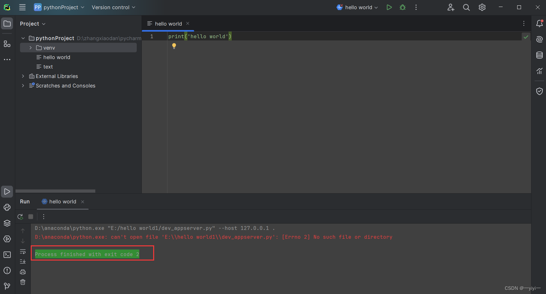Rerun hello world in Run panel
The height and width of the screenshot is (294, 546).
20,217
